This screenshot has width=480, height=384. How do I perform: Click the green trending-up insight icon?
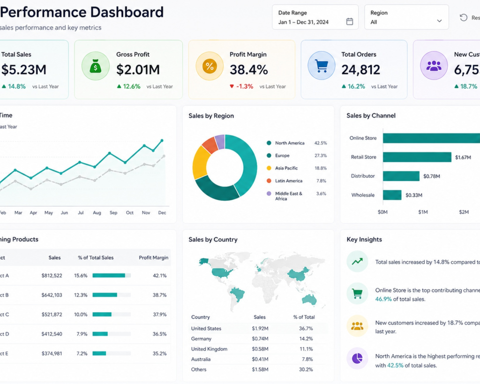pos(357,261)
